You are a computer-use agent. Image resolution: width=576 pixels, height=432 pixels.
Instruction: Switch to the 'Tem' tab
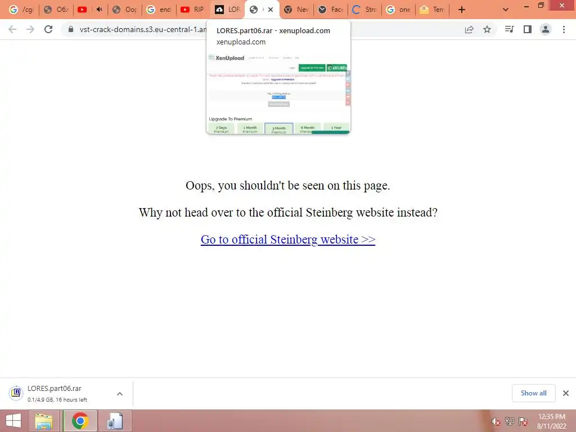click(433, 10)
